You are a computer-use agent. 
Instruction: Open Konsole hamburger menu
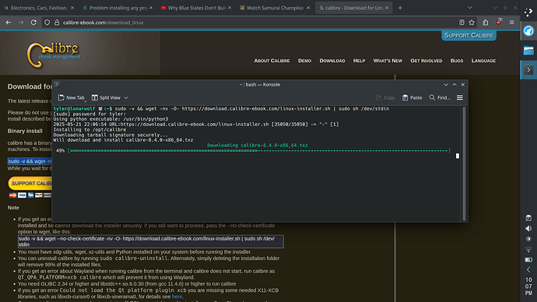coord(460,97)
